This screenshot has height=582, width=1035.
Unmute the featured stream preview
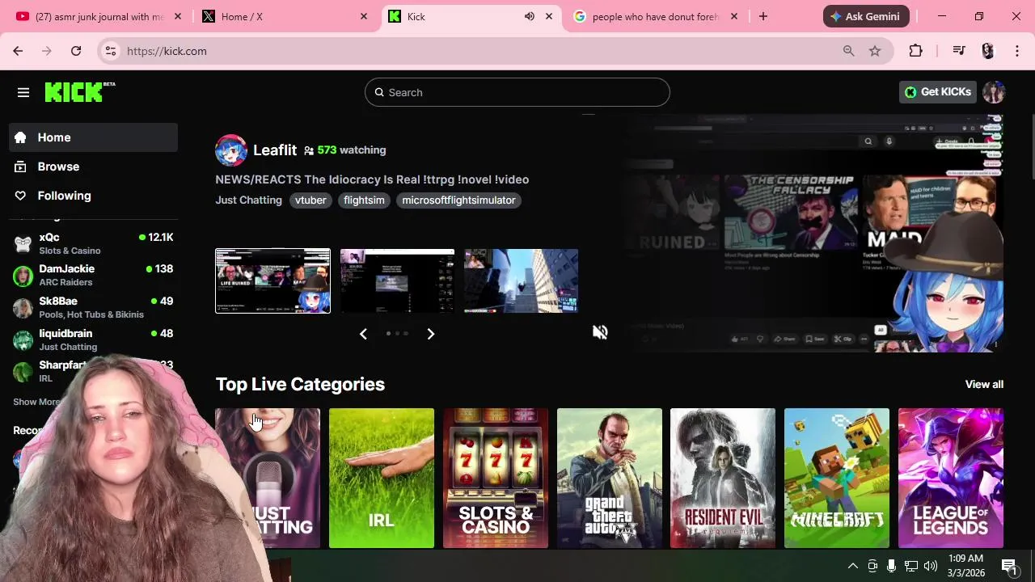[600, 332]
